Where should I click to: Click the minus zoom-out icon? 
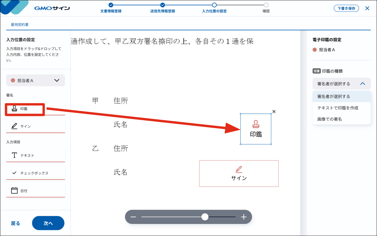133,217
